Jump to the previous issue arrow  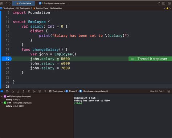pos(165,8)
